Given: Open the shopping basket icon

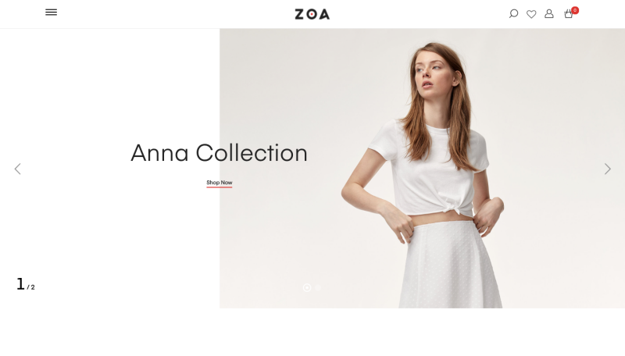Looking at the screenshot, I should point(569,14).
